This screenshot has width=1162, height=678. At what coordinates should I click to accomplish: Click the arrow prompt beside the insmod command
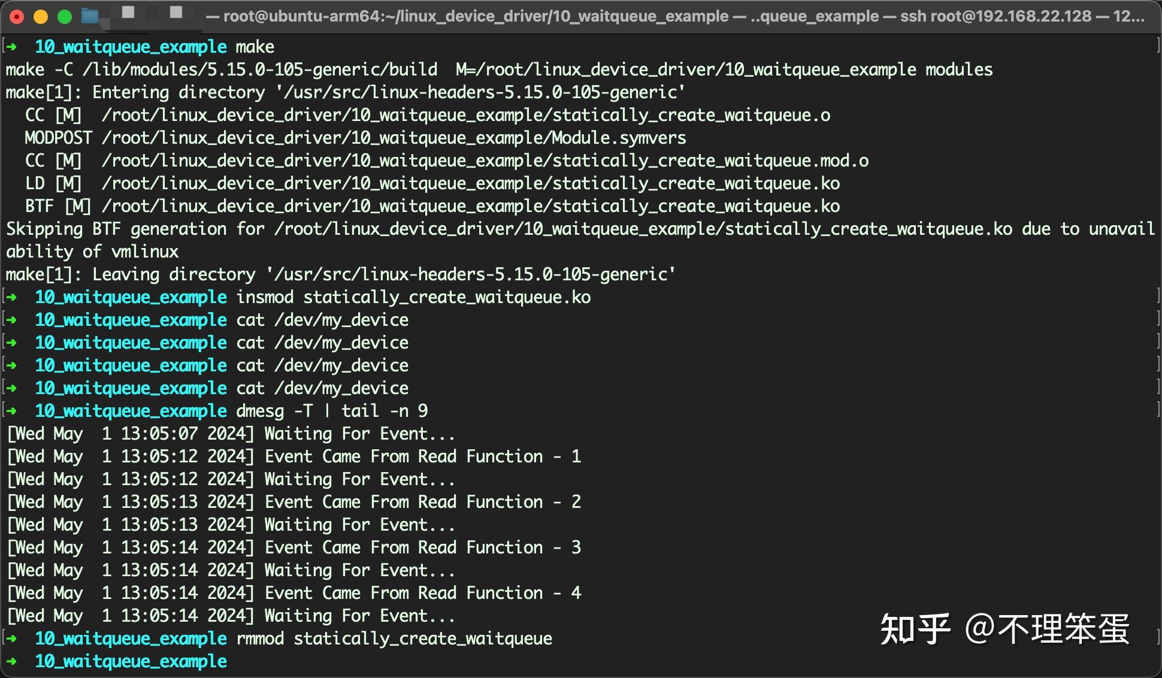pyautogui.click(x=12, y=296)
